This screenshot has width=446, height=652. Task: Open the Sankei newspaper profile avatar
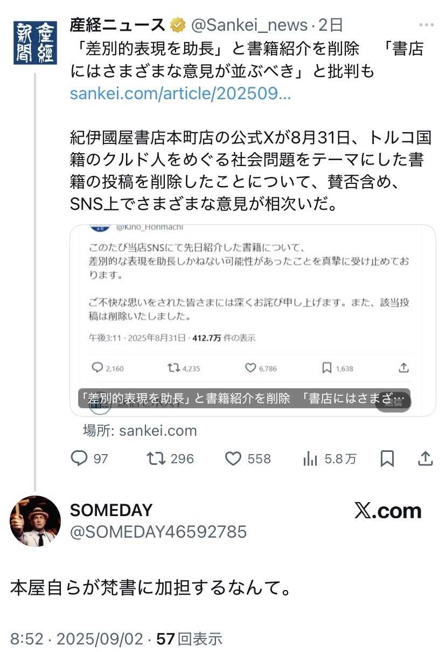[35, 44]
